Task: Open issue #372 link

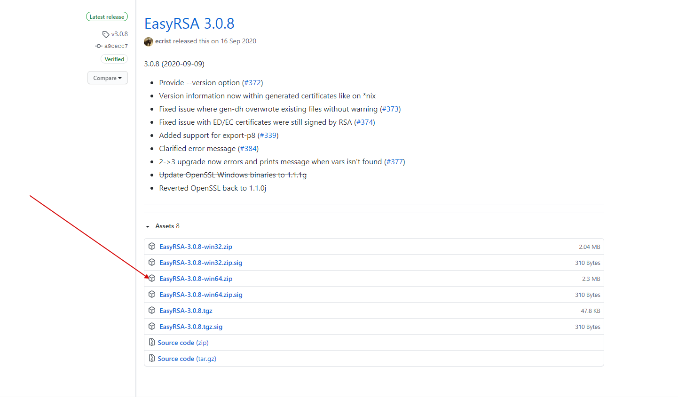Action: click(252, 83)
